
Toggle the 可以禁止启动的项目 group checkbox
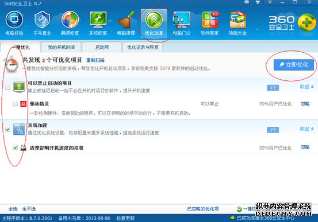click(x=7, y=87)
